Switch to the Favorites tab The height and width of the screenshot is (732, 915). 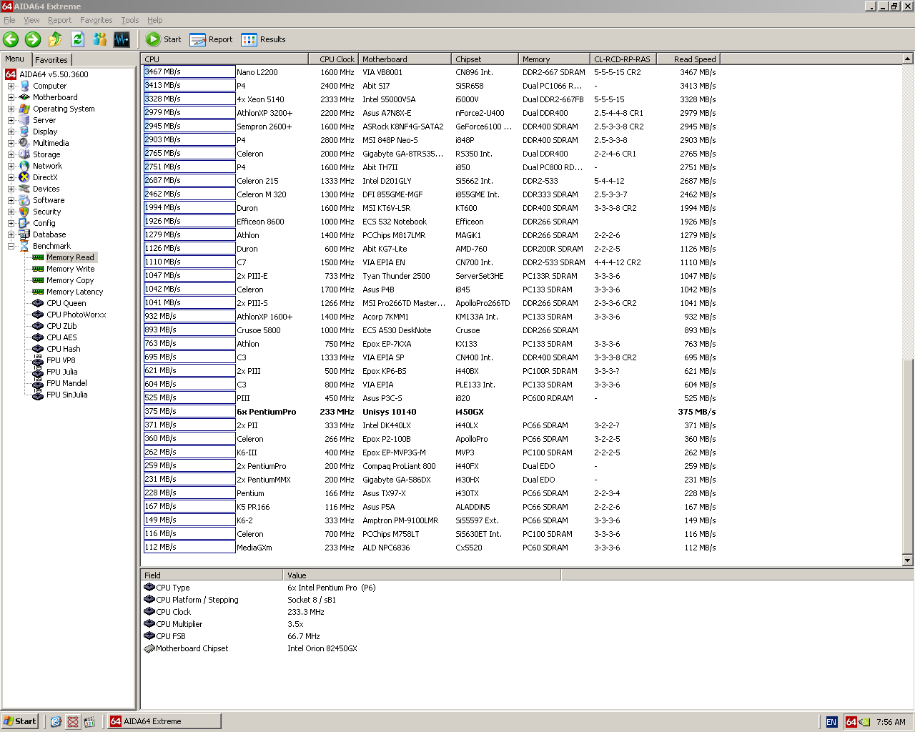tap(51, 60)
